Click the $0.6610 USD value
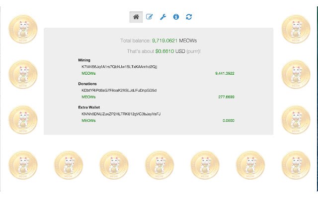This screenshot has width=318, height=198. point(164,51)
